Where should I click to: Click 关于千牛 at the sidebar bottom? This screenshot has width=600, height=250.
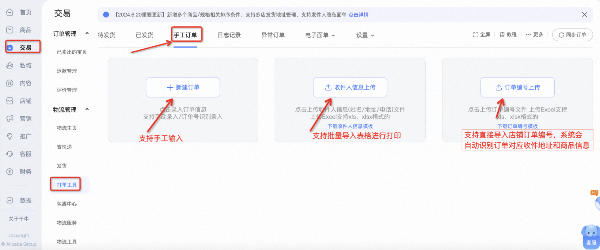pyautogui.click(x=19, y=219)
